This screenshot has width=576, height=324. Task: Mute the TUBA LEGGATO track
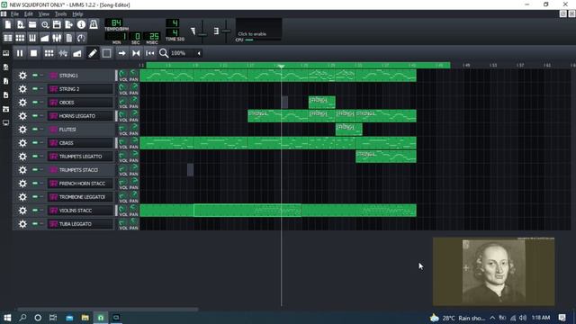[x=35, y=224]
